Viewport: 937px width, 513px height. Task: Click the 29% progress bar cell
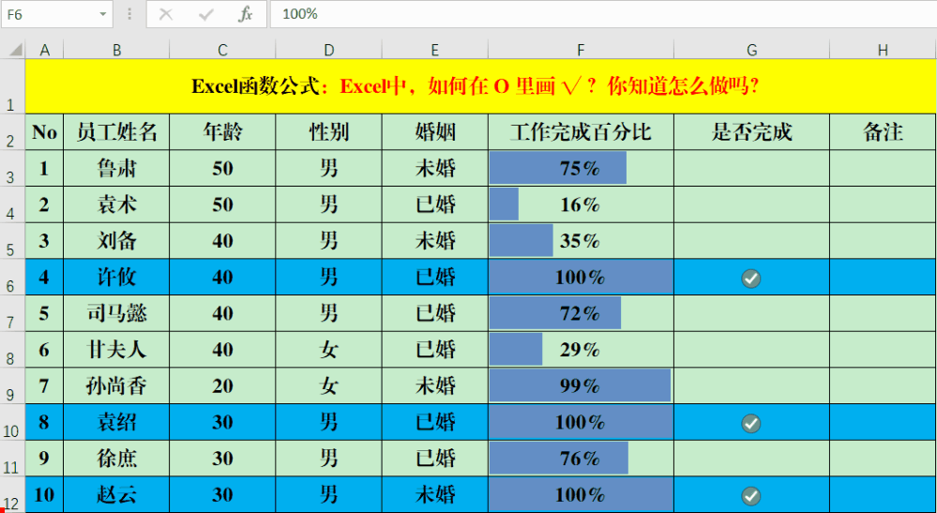click(x=581, y=350)
